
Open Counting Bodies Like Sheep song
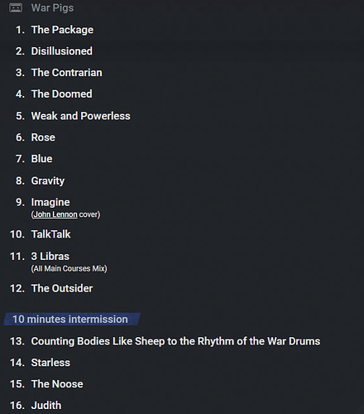pyautogui.click(x=175, y=341)
